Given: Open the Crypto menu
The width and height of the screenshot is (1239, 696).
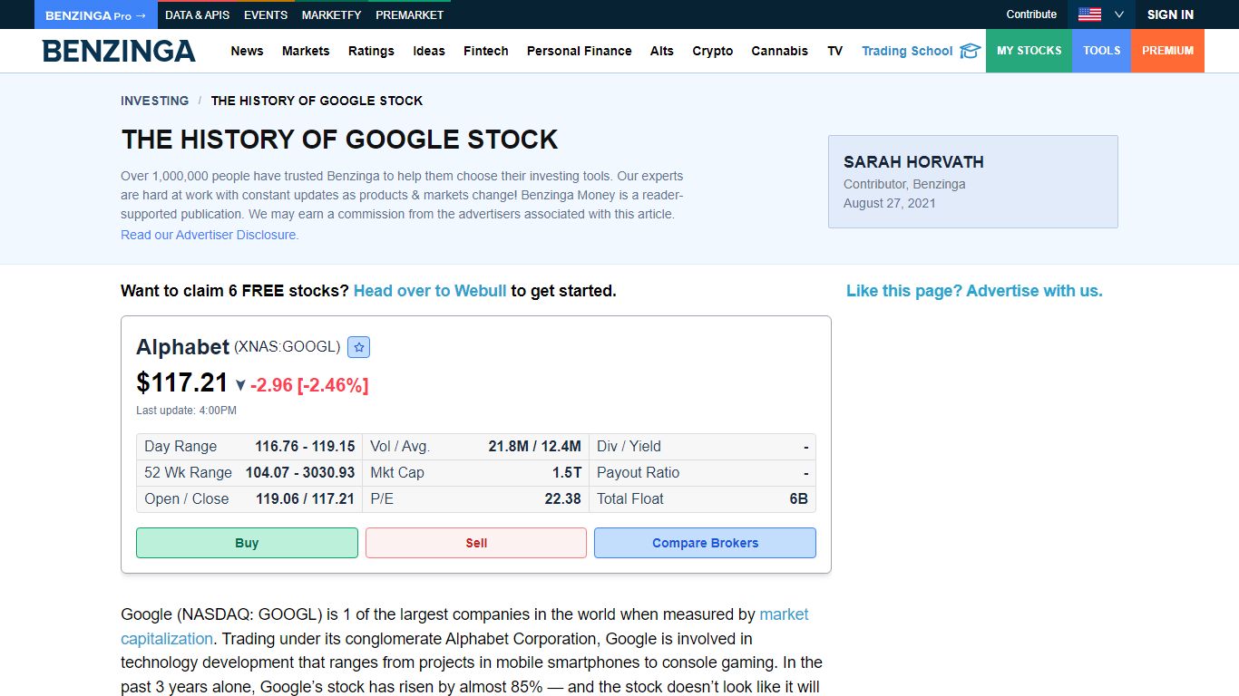Looking at the screenshot, I should pyautogui.click(x=713, y=51).
